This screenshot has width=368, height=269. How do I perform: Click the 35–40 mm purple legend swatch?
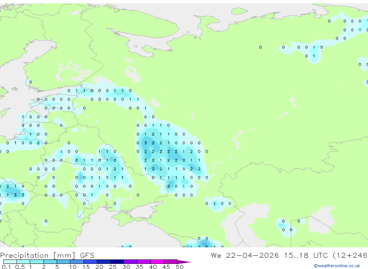click(x=144, y=262)
